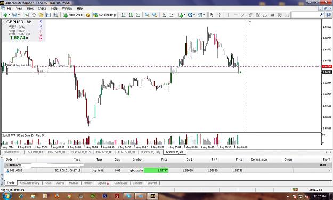
Task: Zoom out on the chart
Action: pyautogui.click(x=155, y=15)
